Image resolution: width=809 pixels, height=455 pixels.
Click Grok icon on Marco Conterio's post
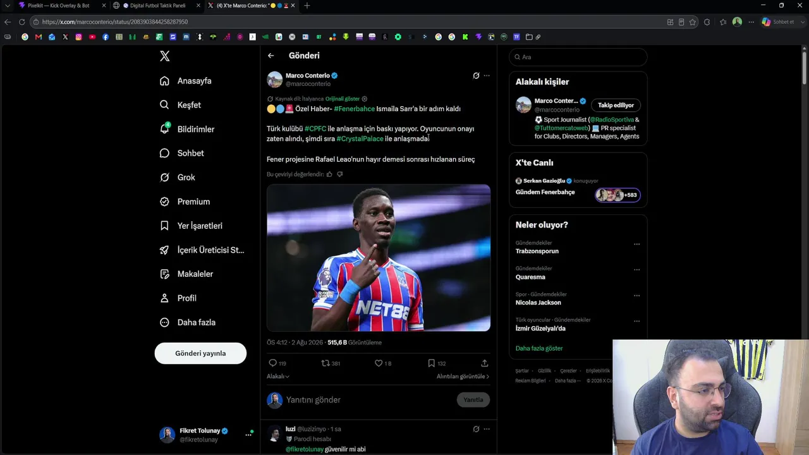coord(476,76)
